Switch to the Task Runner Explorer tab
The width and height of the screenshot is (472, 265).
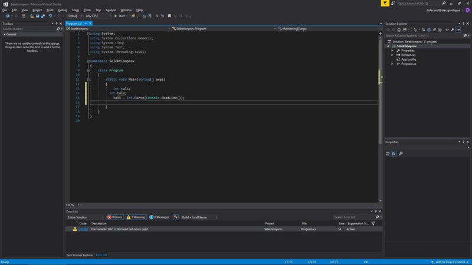click(80, 255)
